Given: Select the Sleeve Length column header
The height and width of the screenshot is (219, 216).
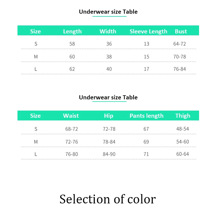Looking at the screenshot, I should pyautogui.click(x=148, y=31).
